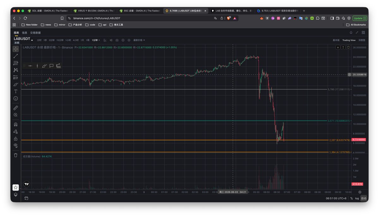Screen dimensions: 379x216
Task: Select the pattern drawing tool
Action: [x=15, y=70]
